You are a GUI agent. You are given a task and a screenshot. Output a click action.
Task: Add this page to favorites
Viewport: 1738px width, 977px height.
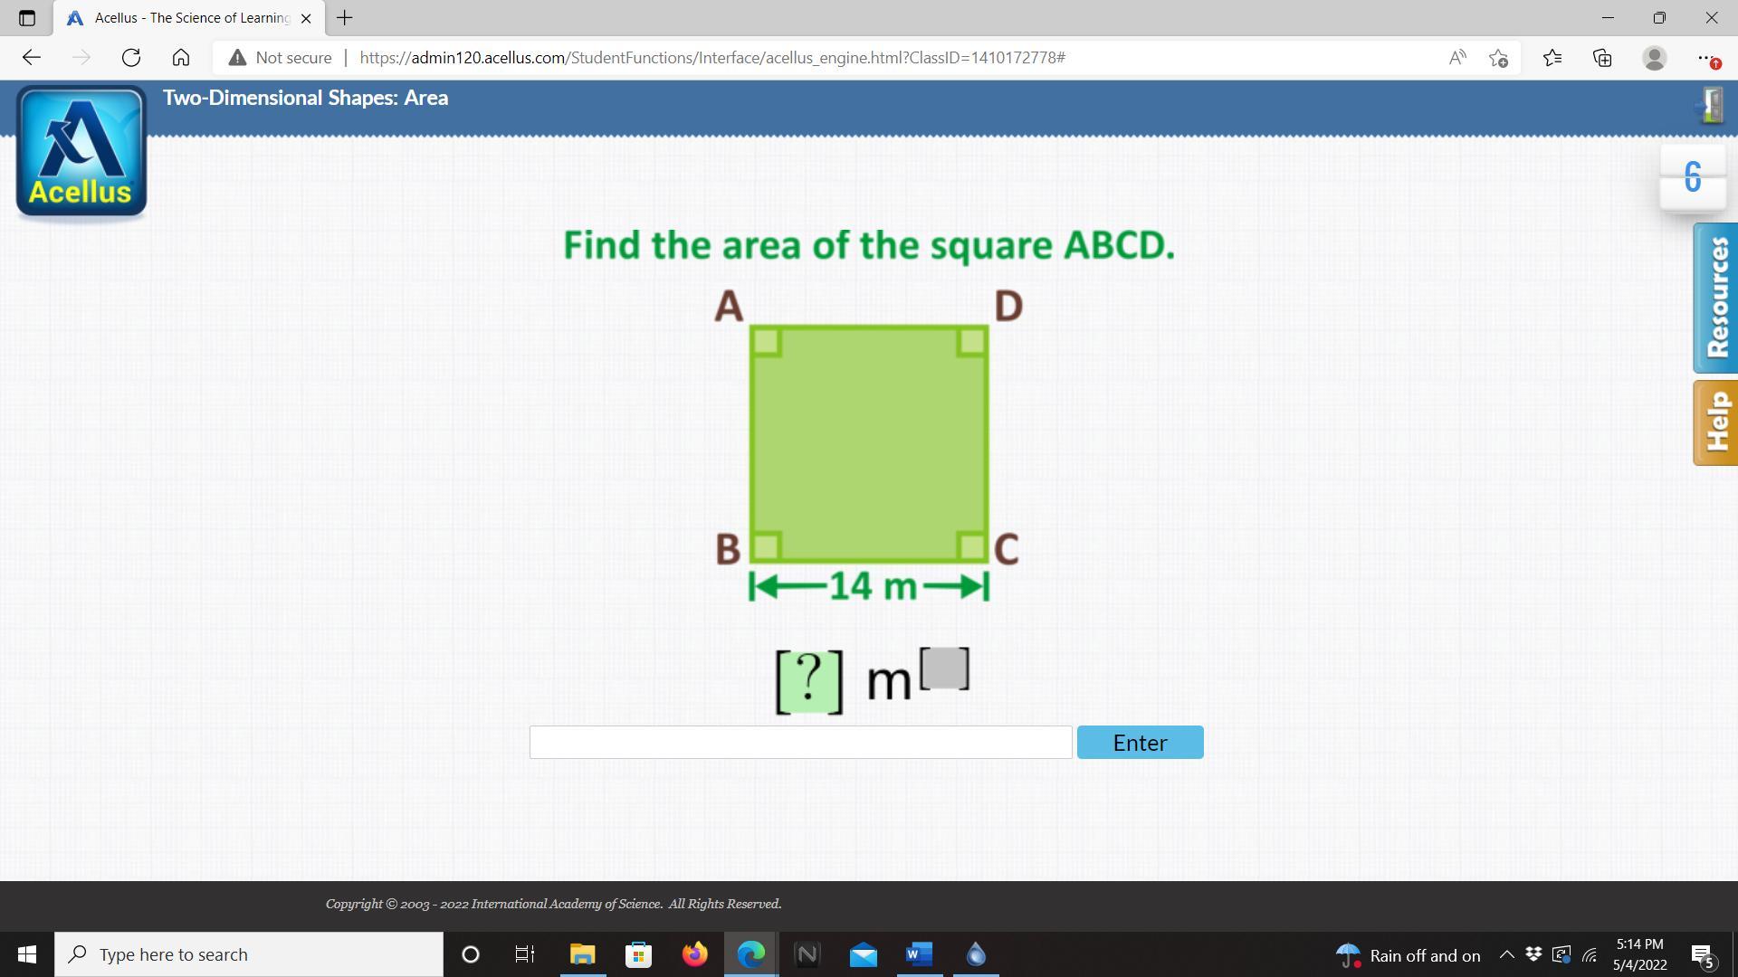(x=1498, y=58)
